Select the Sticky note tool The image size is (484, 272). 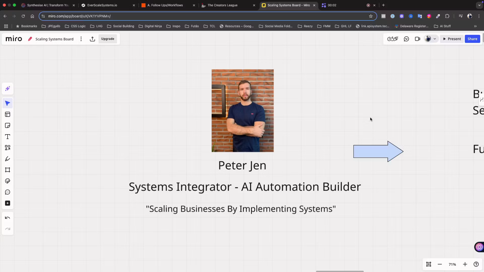click(8, 125)
